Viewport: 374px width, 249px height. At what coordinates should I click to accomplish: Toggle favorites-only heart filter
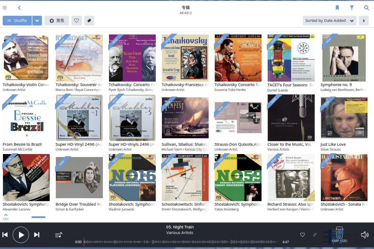click(77, 20)
